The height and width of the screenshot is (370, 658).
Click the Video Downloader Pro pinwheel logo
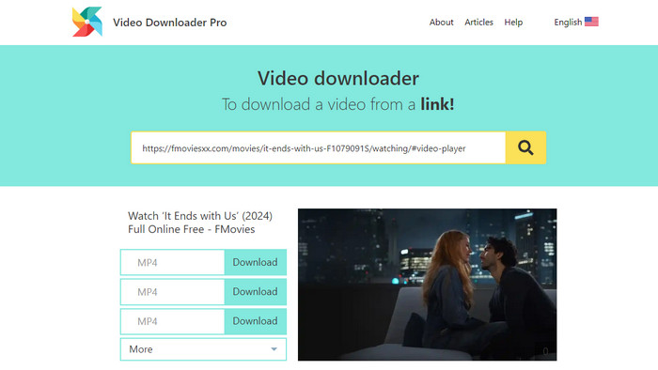[x=87, y=22]
